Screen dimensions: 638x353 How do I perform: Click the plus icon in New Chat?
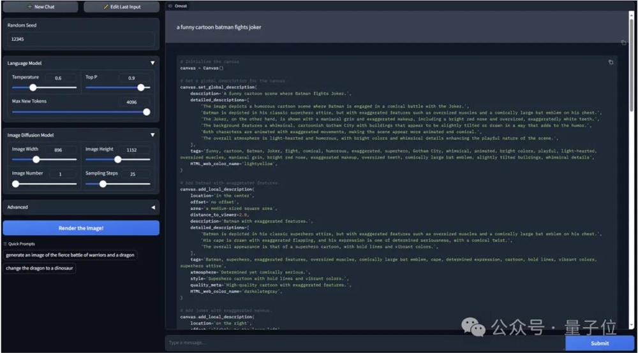click(30, 7)
